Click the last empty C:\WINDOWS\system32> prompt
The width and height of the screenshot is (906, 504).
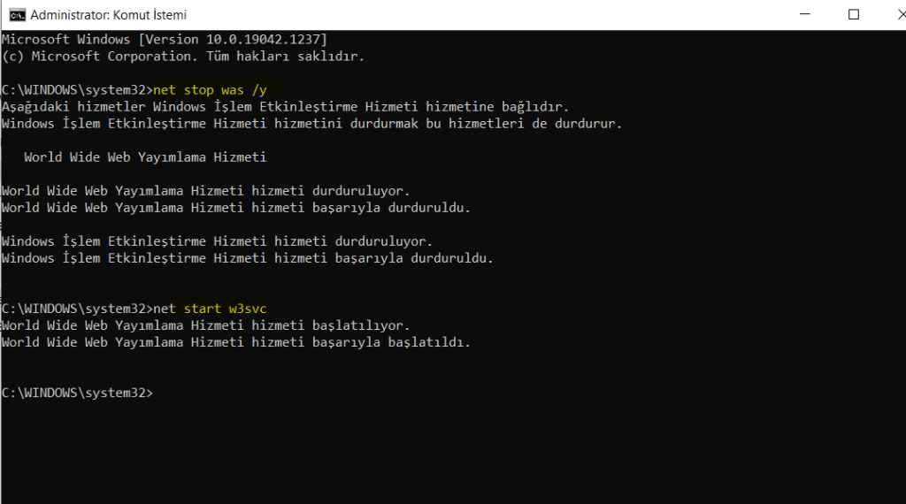pos(77,393)
